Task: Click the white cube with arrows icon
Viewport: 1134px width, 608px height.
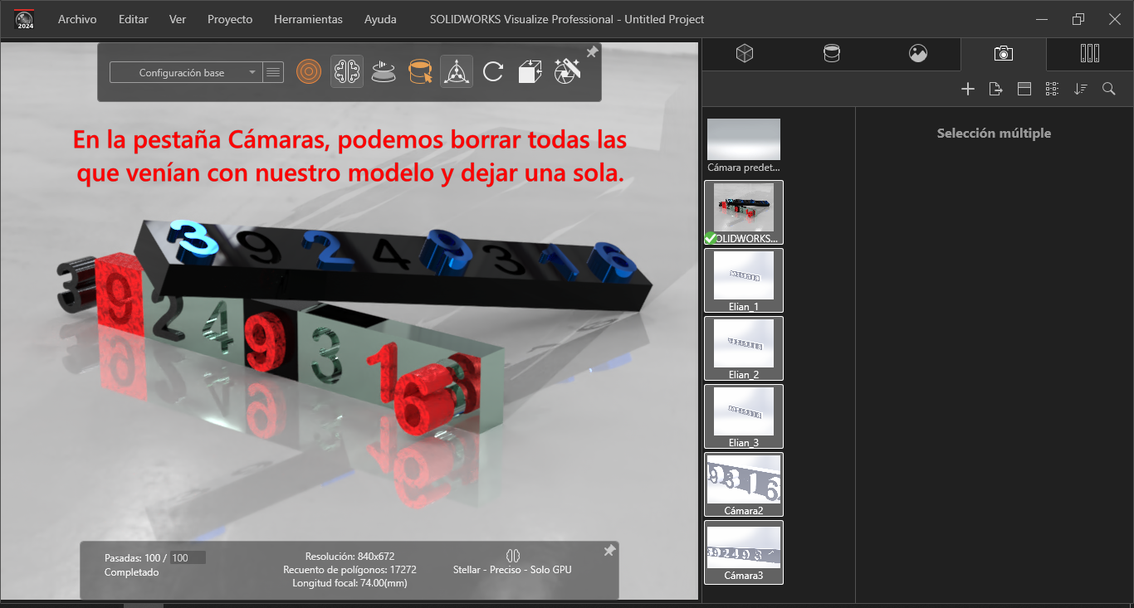Action: (x=530, y=71)
